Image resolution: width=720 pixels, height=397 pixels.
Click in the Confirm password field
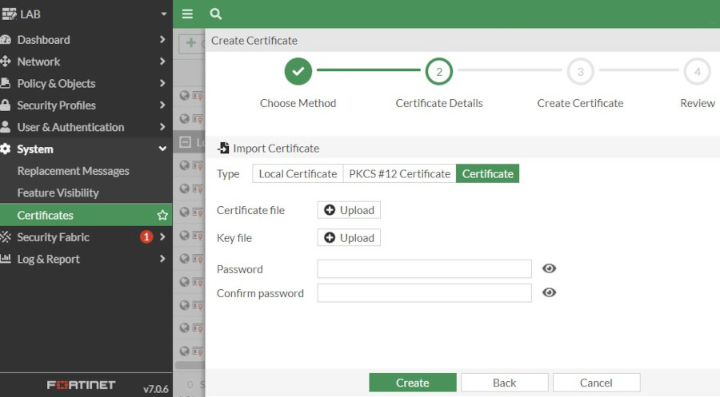pyautogui.click(x=424, y=293)
